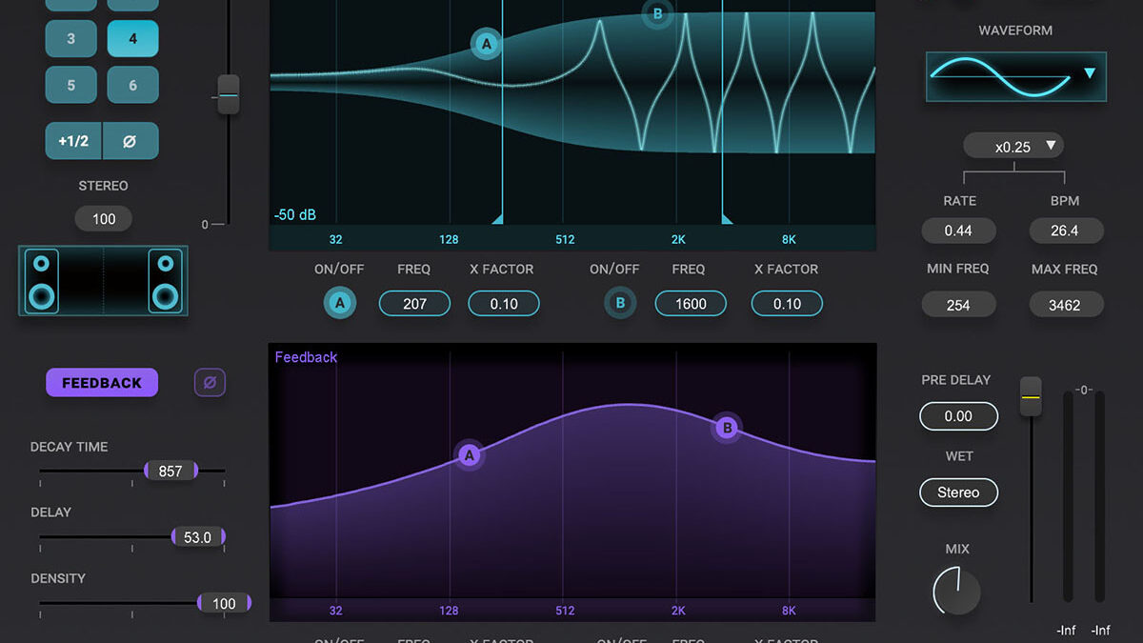This screenshot has width=1143, height=643.
Task: Click the Decay Time slider handle at 857
Action: (x=170, y=471)
